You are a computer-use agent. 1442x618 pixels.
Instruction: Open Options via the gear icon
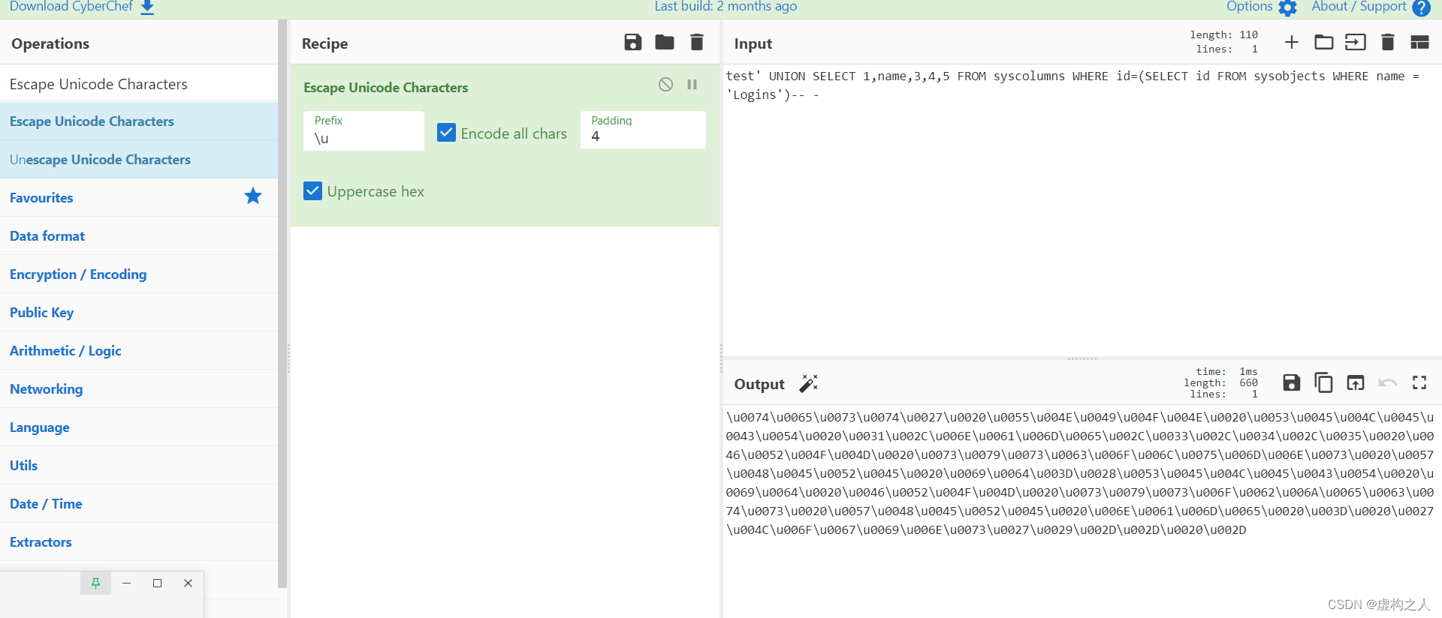(x=1288, y=7)
